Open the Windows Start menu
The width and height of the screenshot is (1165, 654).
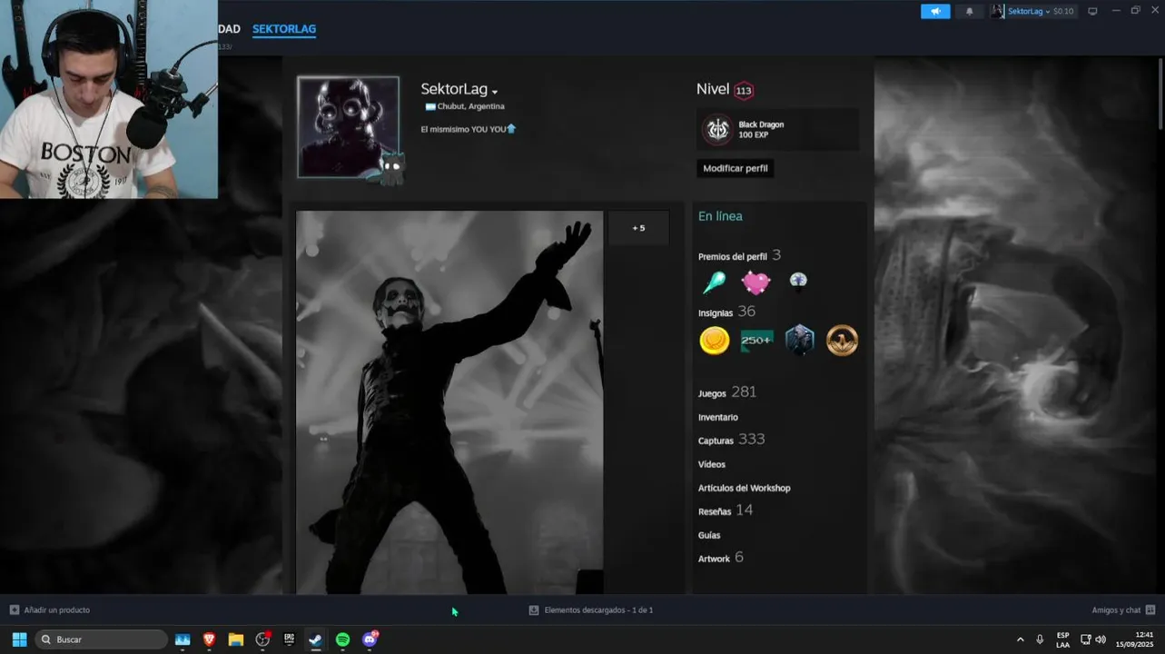pyautogui.click(x=19, y=639)
